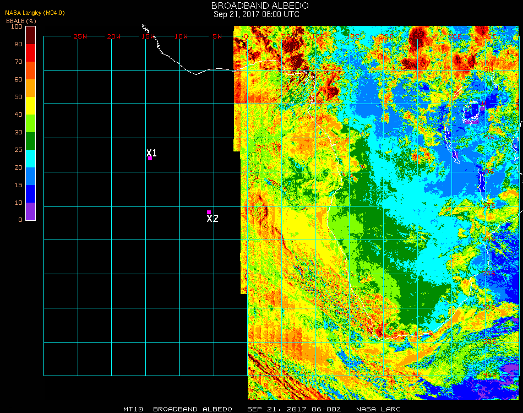This screenshot has width=523, height=413.
Task: Click the BBALB (%) legend heading
Action: click(x=21, y=21)
